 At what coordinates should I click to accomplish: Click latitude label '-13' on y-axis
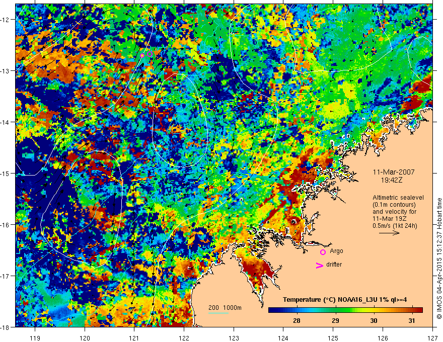pyautogui.click(x=6, y=71)
